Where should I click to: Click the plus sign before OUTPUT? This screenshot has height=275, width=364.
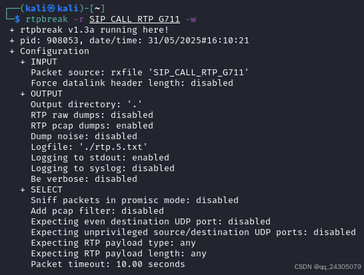pos(23,94)
